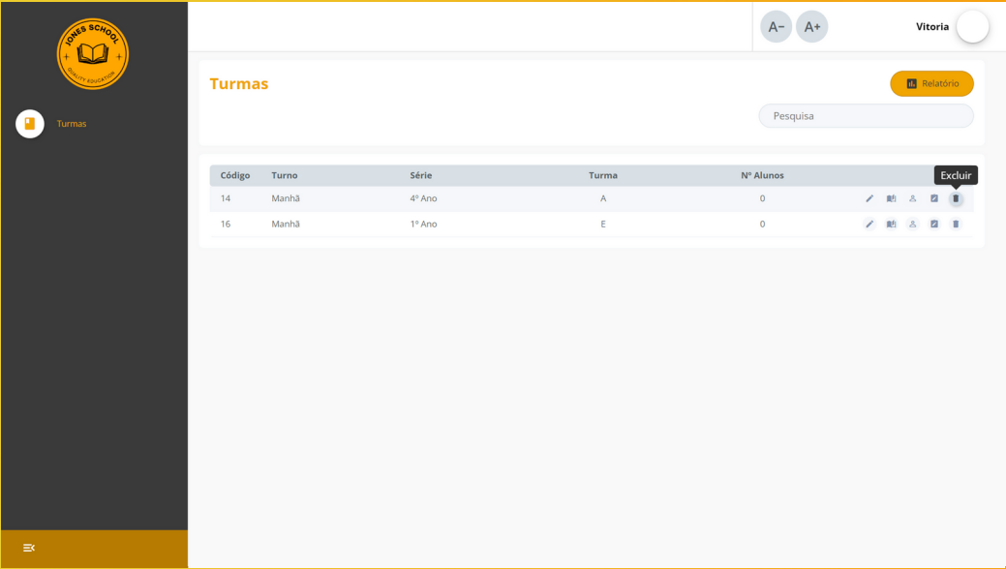Screen dimensions: 1006x569
Task: Focus the Pesquisa search field
Action: [x=867, y=116]
